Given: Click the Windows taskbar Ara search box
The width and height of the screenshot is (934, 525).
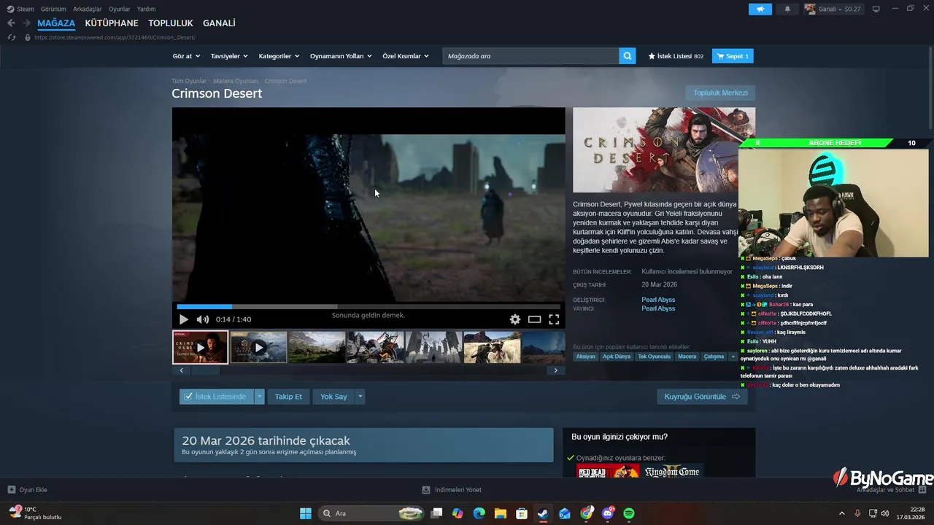Looking at the screenshot, I should [x=372, y=513].
